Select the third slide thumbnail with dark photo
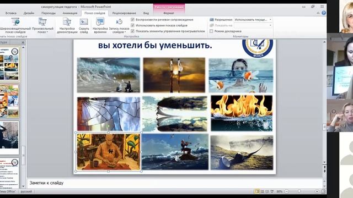This screenshot has height=198, width=353. click(x=9, y=138)
